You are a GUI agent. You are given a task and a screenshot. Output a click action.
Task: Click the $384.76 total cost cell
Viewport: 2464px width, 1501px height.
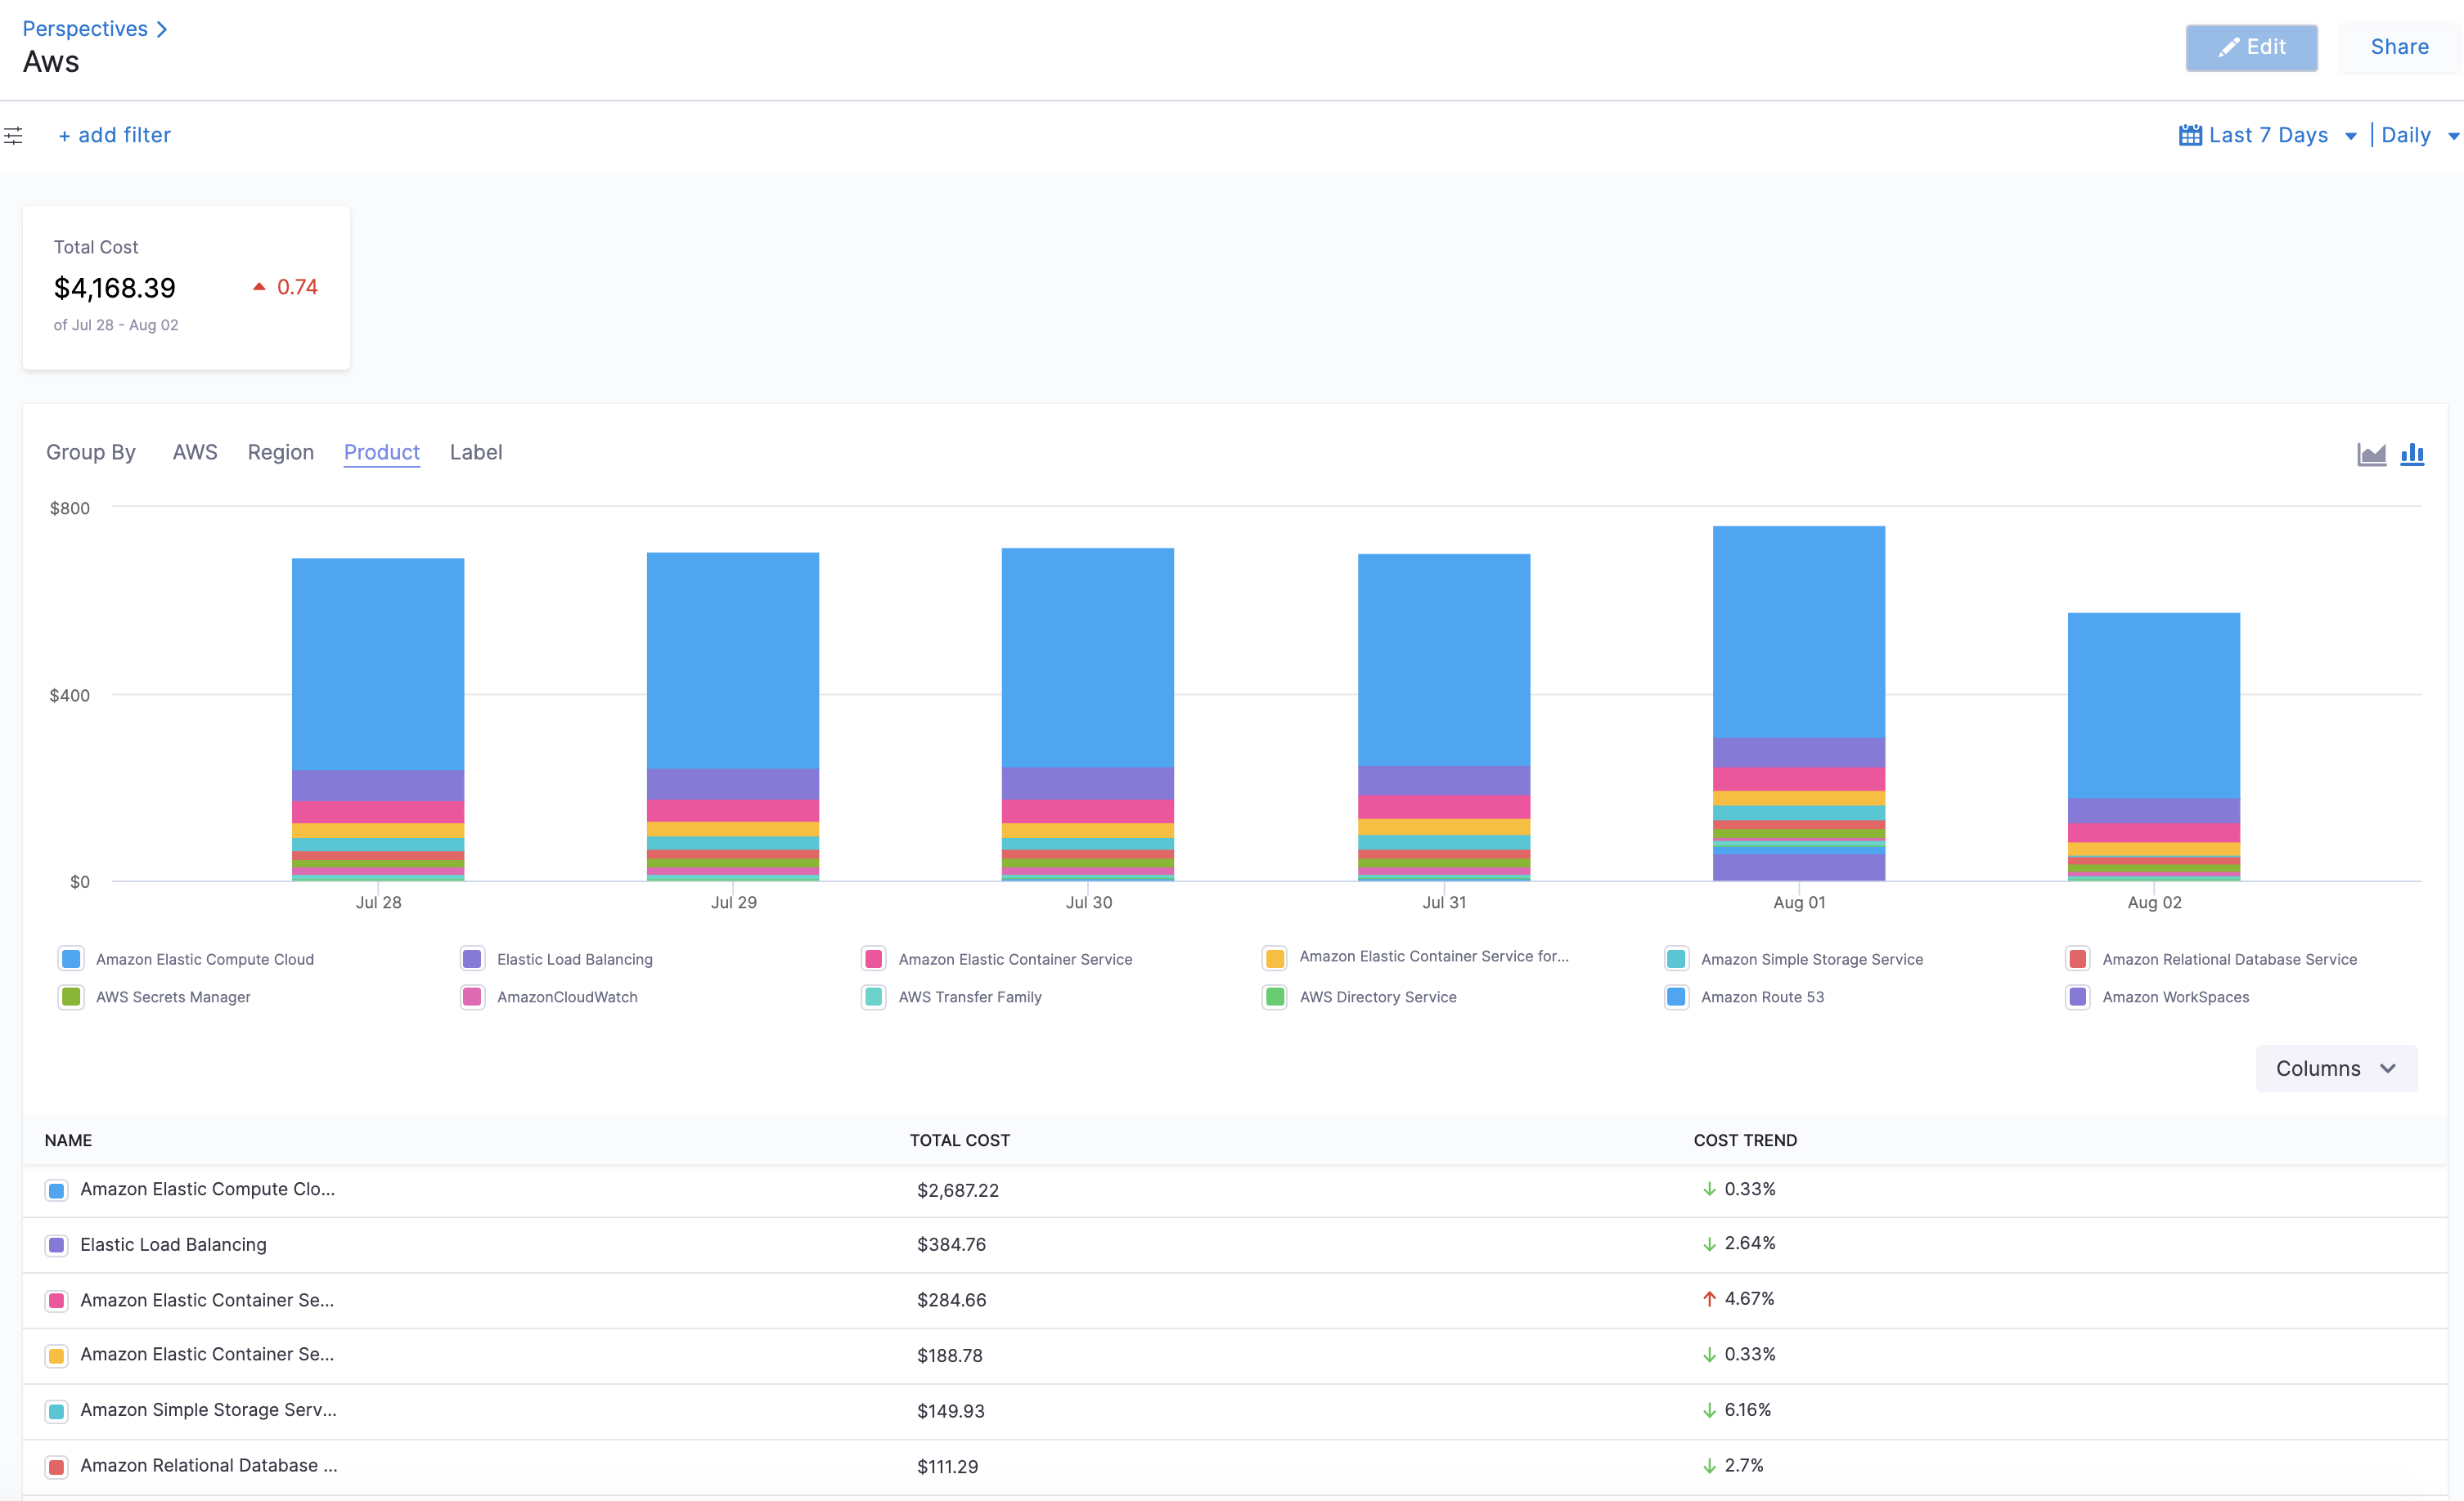click(951, 1245)
